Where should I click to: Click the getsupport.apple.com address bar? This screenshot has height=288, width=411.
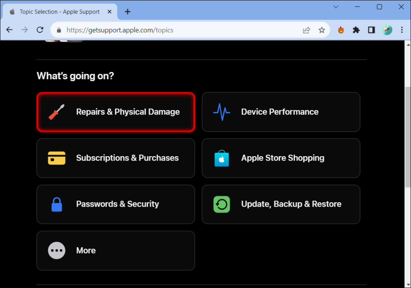coord(183,30)
